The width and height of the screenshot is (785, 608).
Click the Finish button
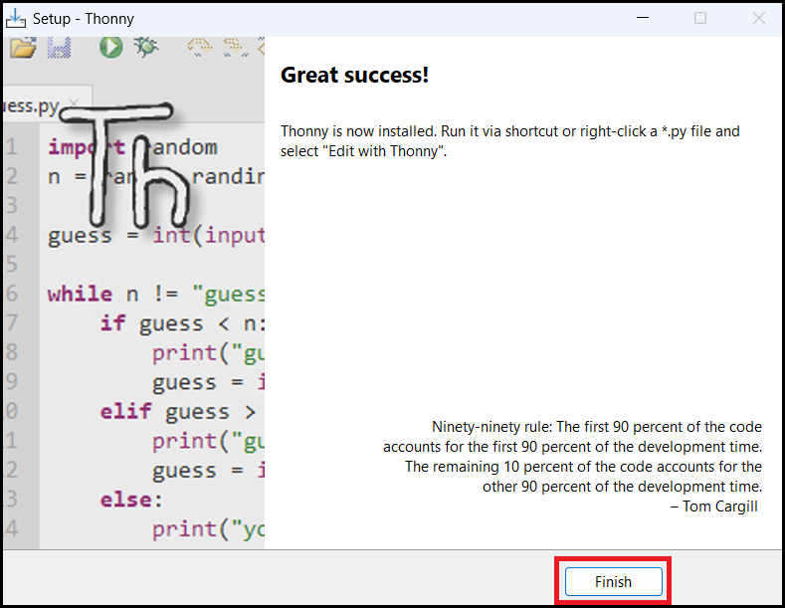coord(613,581)
